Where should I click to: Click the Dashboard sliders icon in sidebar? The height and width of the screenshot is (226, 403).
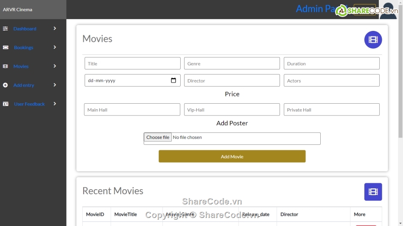6,29
